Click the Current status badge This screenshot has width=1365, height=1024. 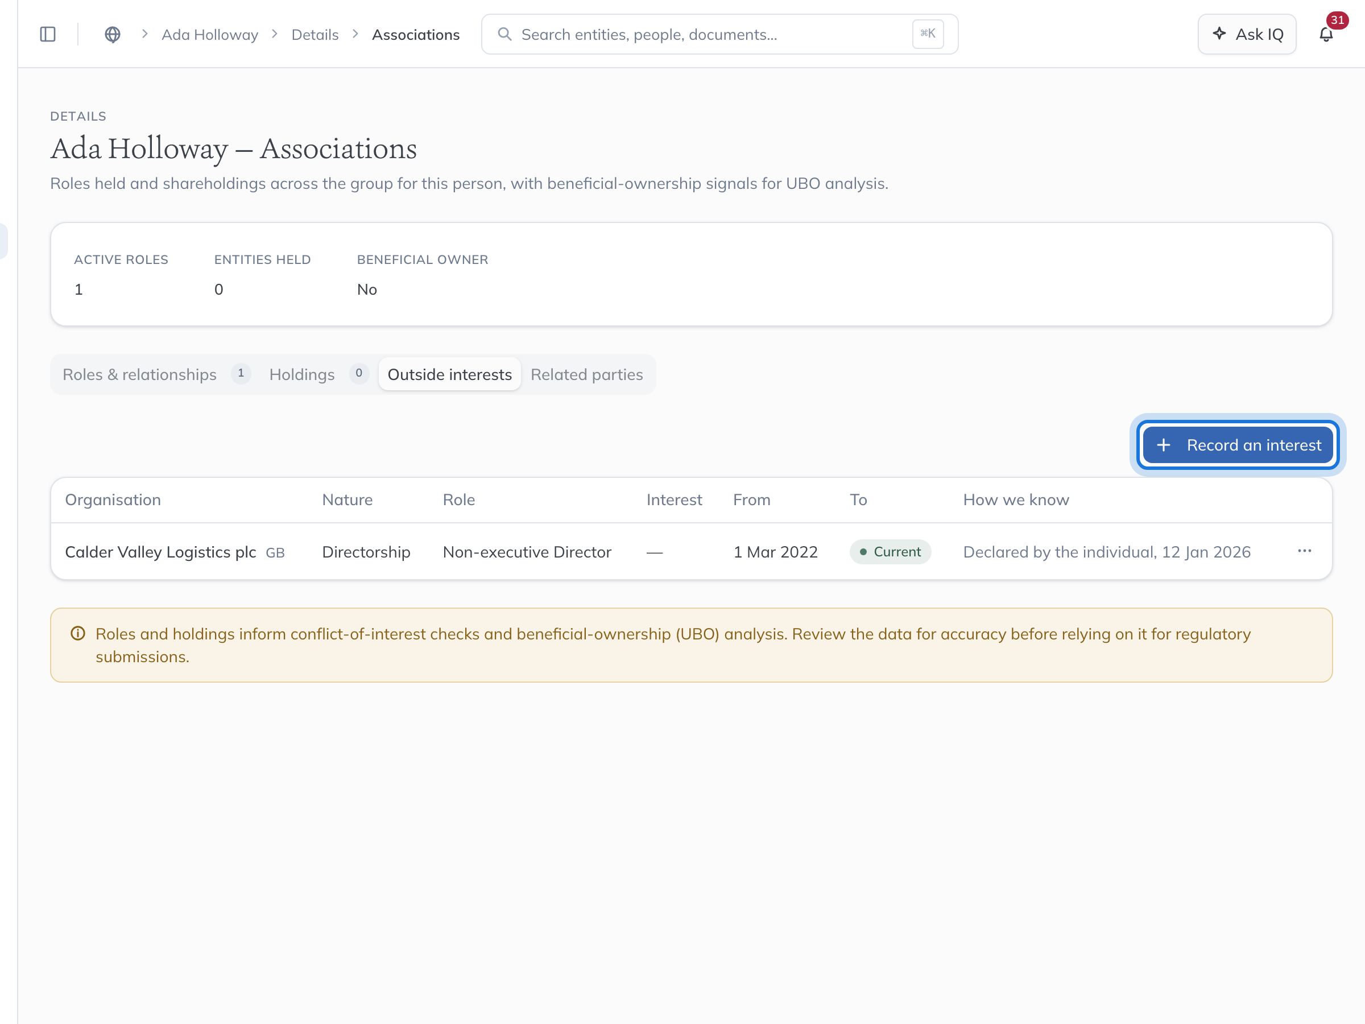[891, 552]
